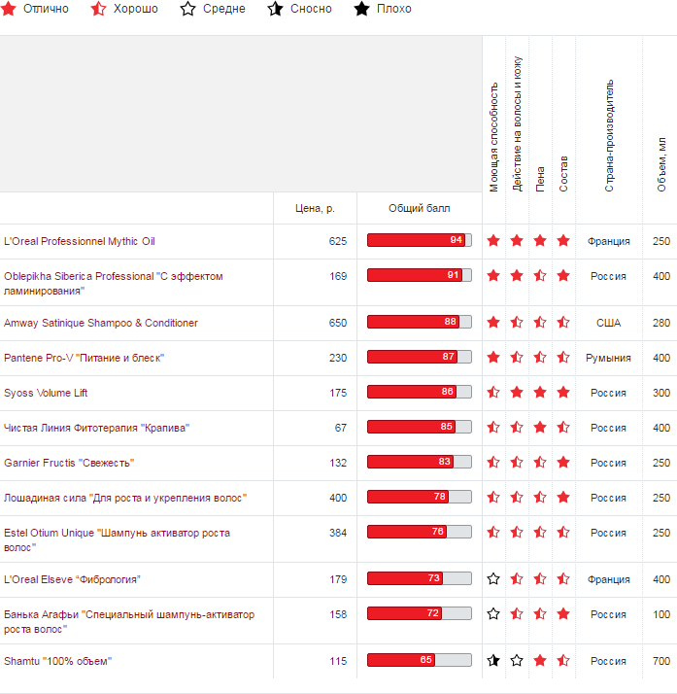This screenshot has width=677, height=694.
Task: Open Amway Satinique Shampoo & Conditioner link
Action: 101,323
